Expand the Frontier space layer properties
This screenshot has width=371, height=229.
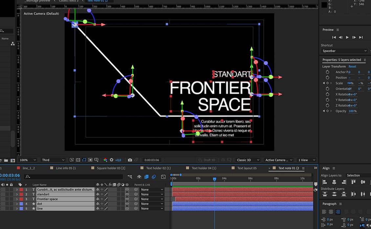[x=17, y=199]
